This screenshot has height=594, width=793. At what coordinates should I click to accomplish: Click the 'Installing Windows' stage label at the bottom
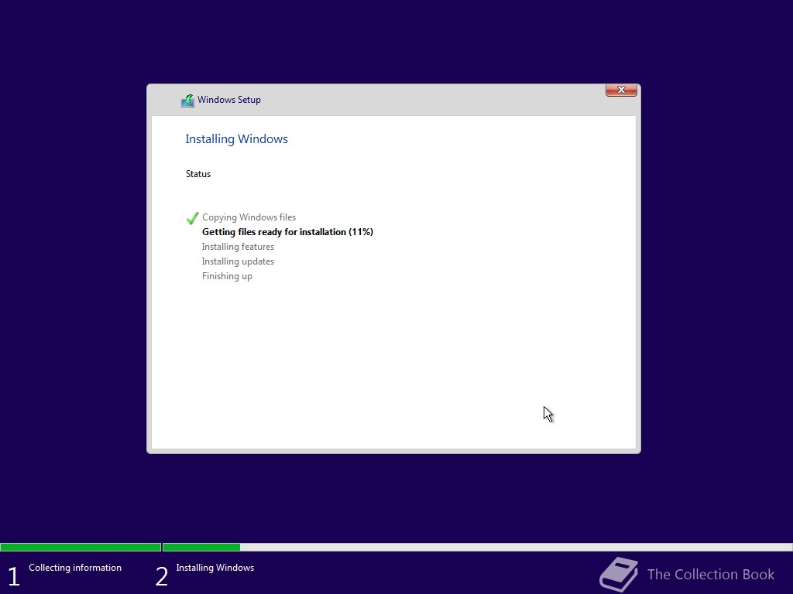(215, 568)
